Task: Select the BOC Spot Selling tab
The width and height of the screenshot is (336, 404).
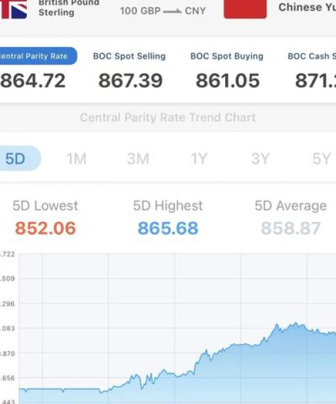Action: pos(129,56)
